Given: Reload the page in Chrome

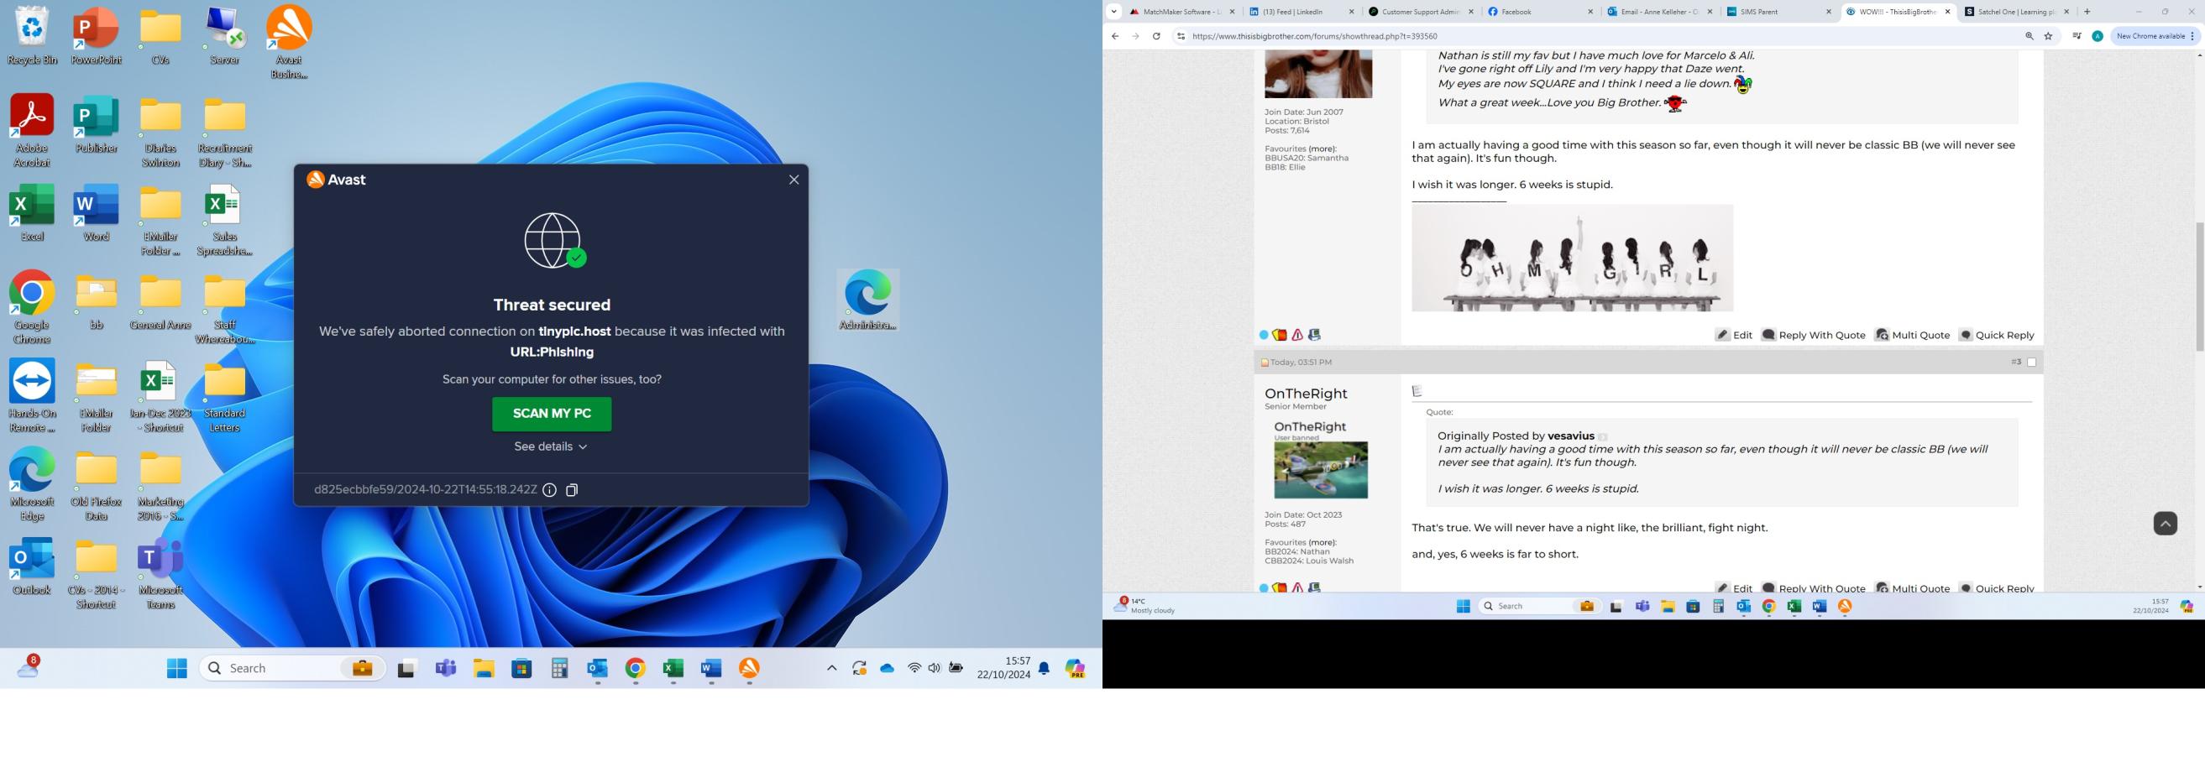Looking at the screenshot, I should (1155, 36).
